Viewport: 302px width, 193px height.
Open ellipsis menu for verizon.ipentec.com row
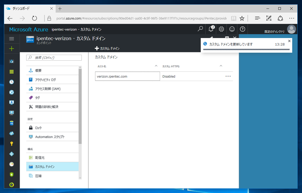coord(228,76)
